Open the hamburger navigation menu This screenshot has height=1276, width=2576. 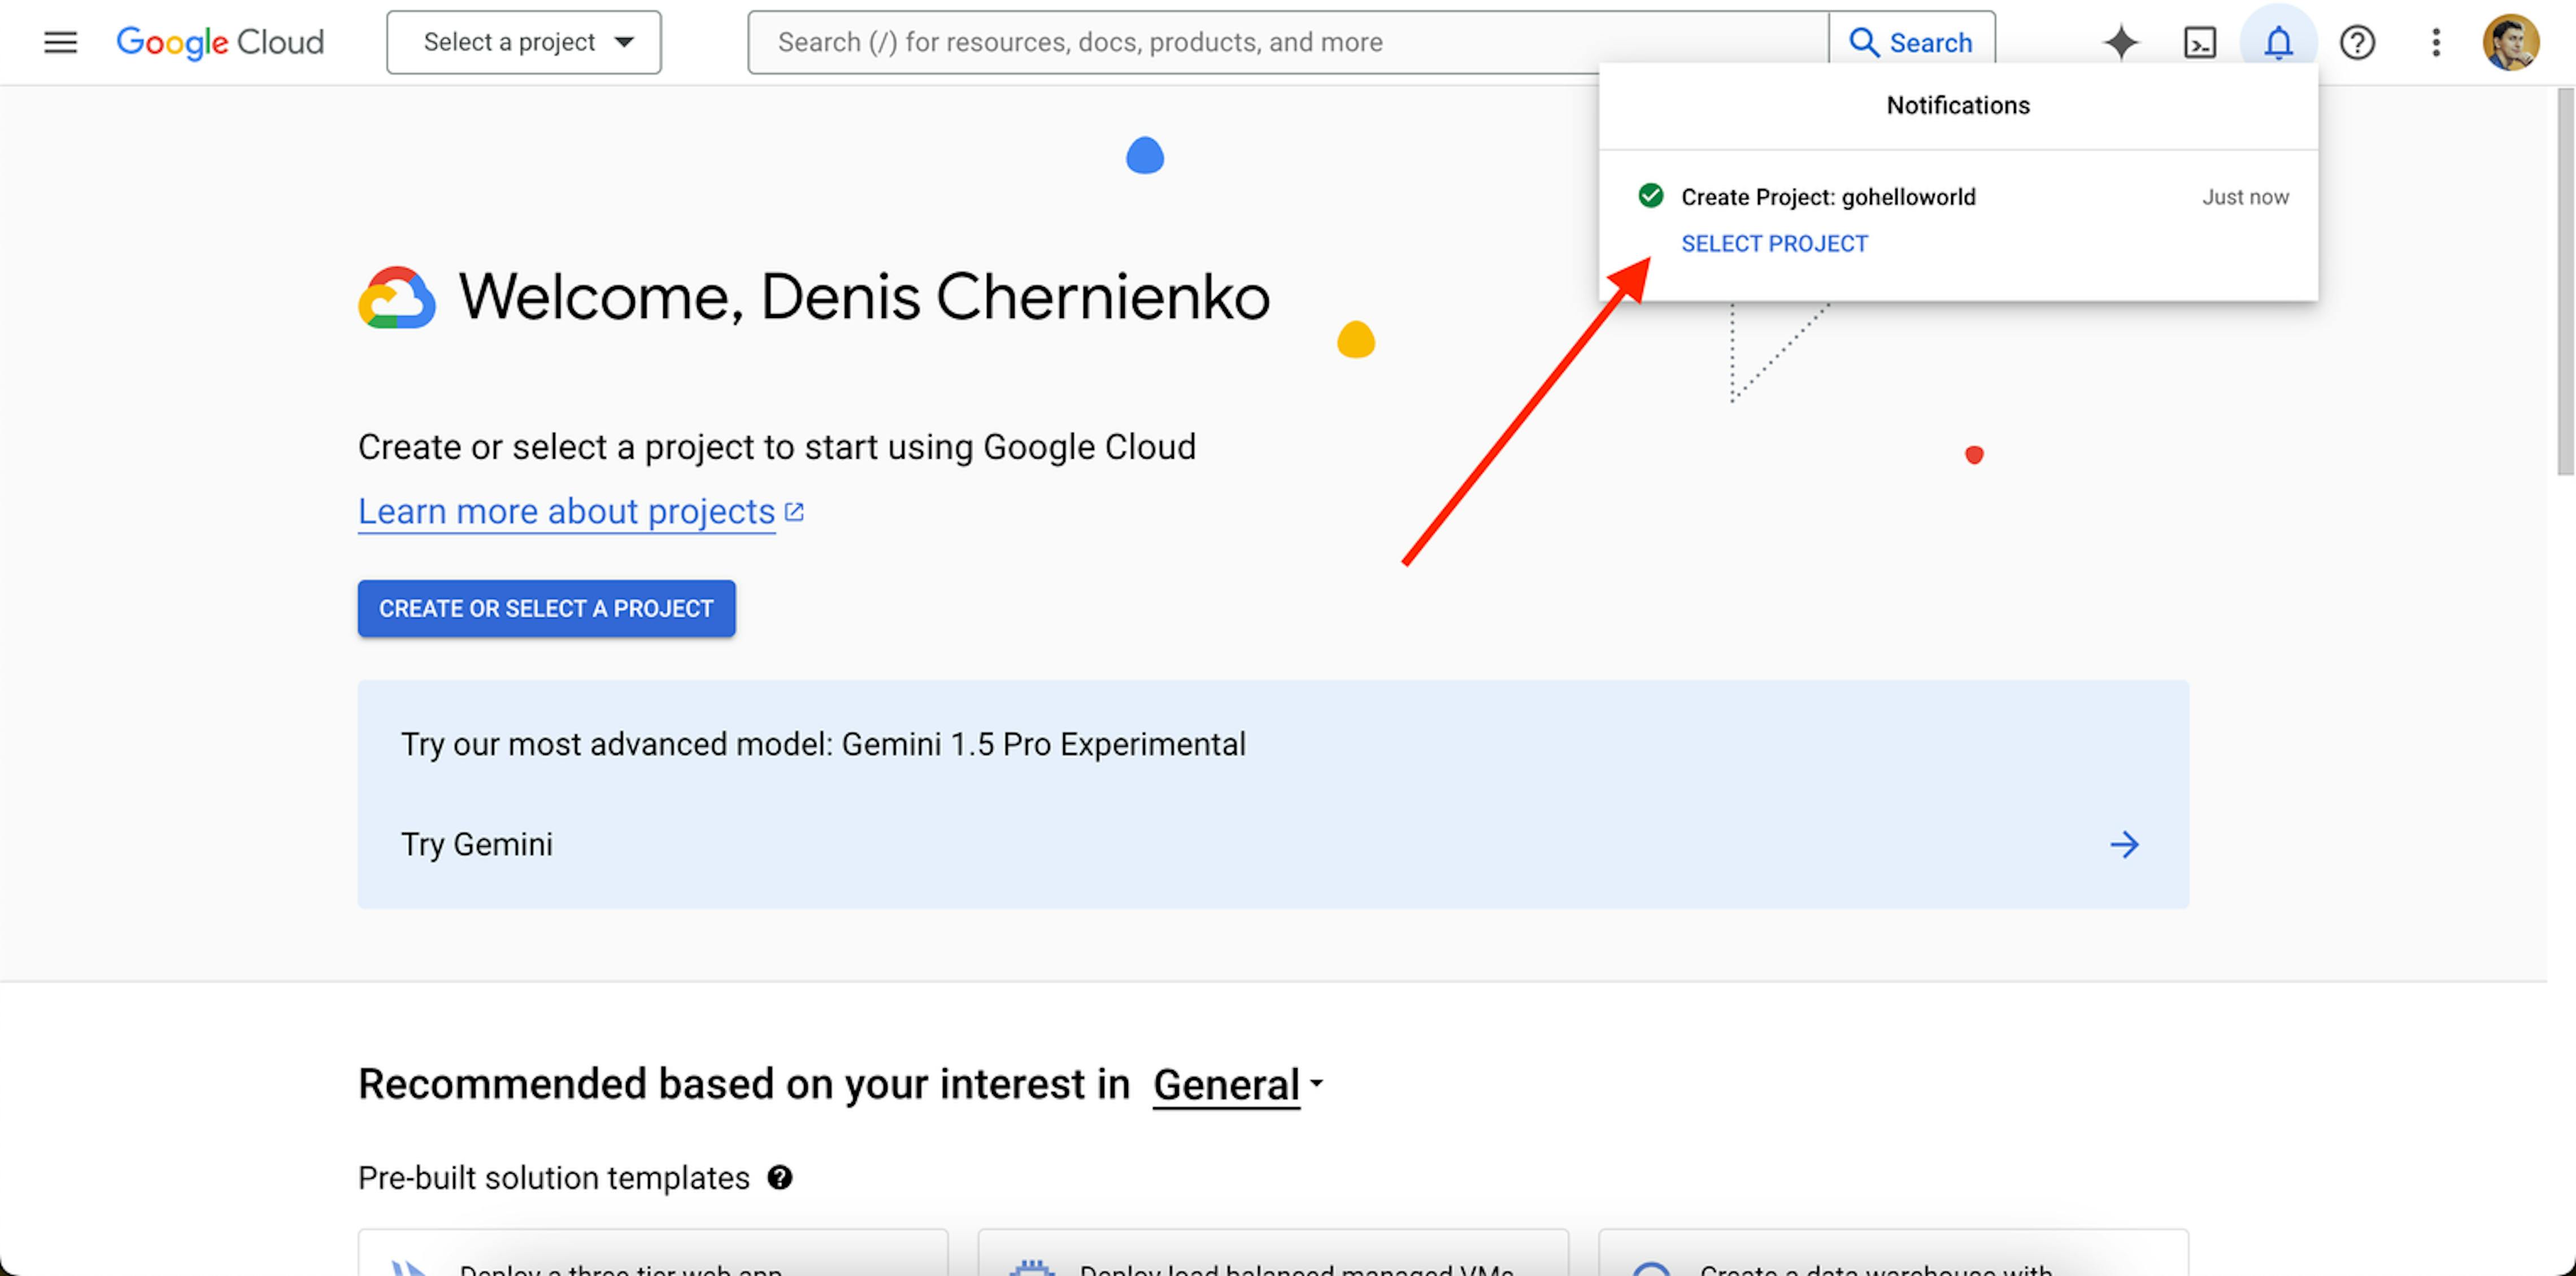pos(60,42)
